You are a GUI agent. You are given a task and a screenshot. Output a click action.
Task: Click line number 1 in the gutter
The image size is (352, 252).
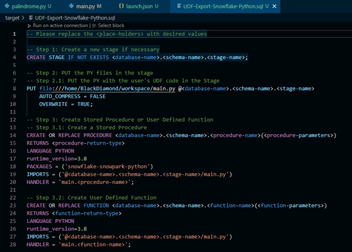(15, 34)
